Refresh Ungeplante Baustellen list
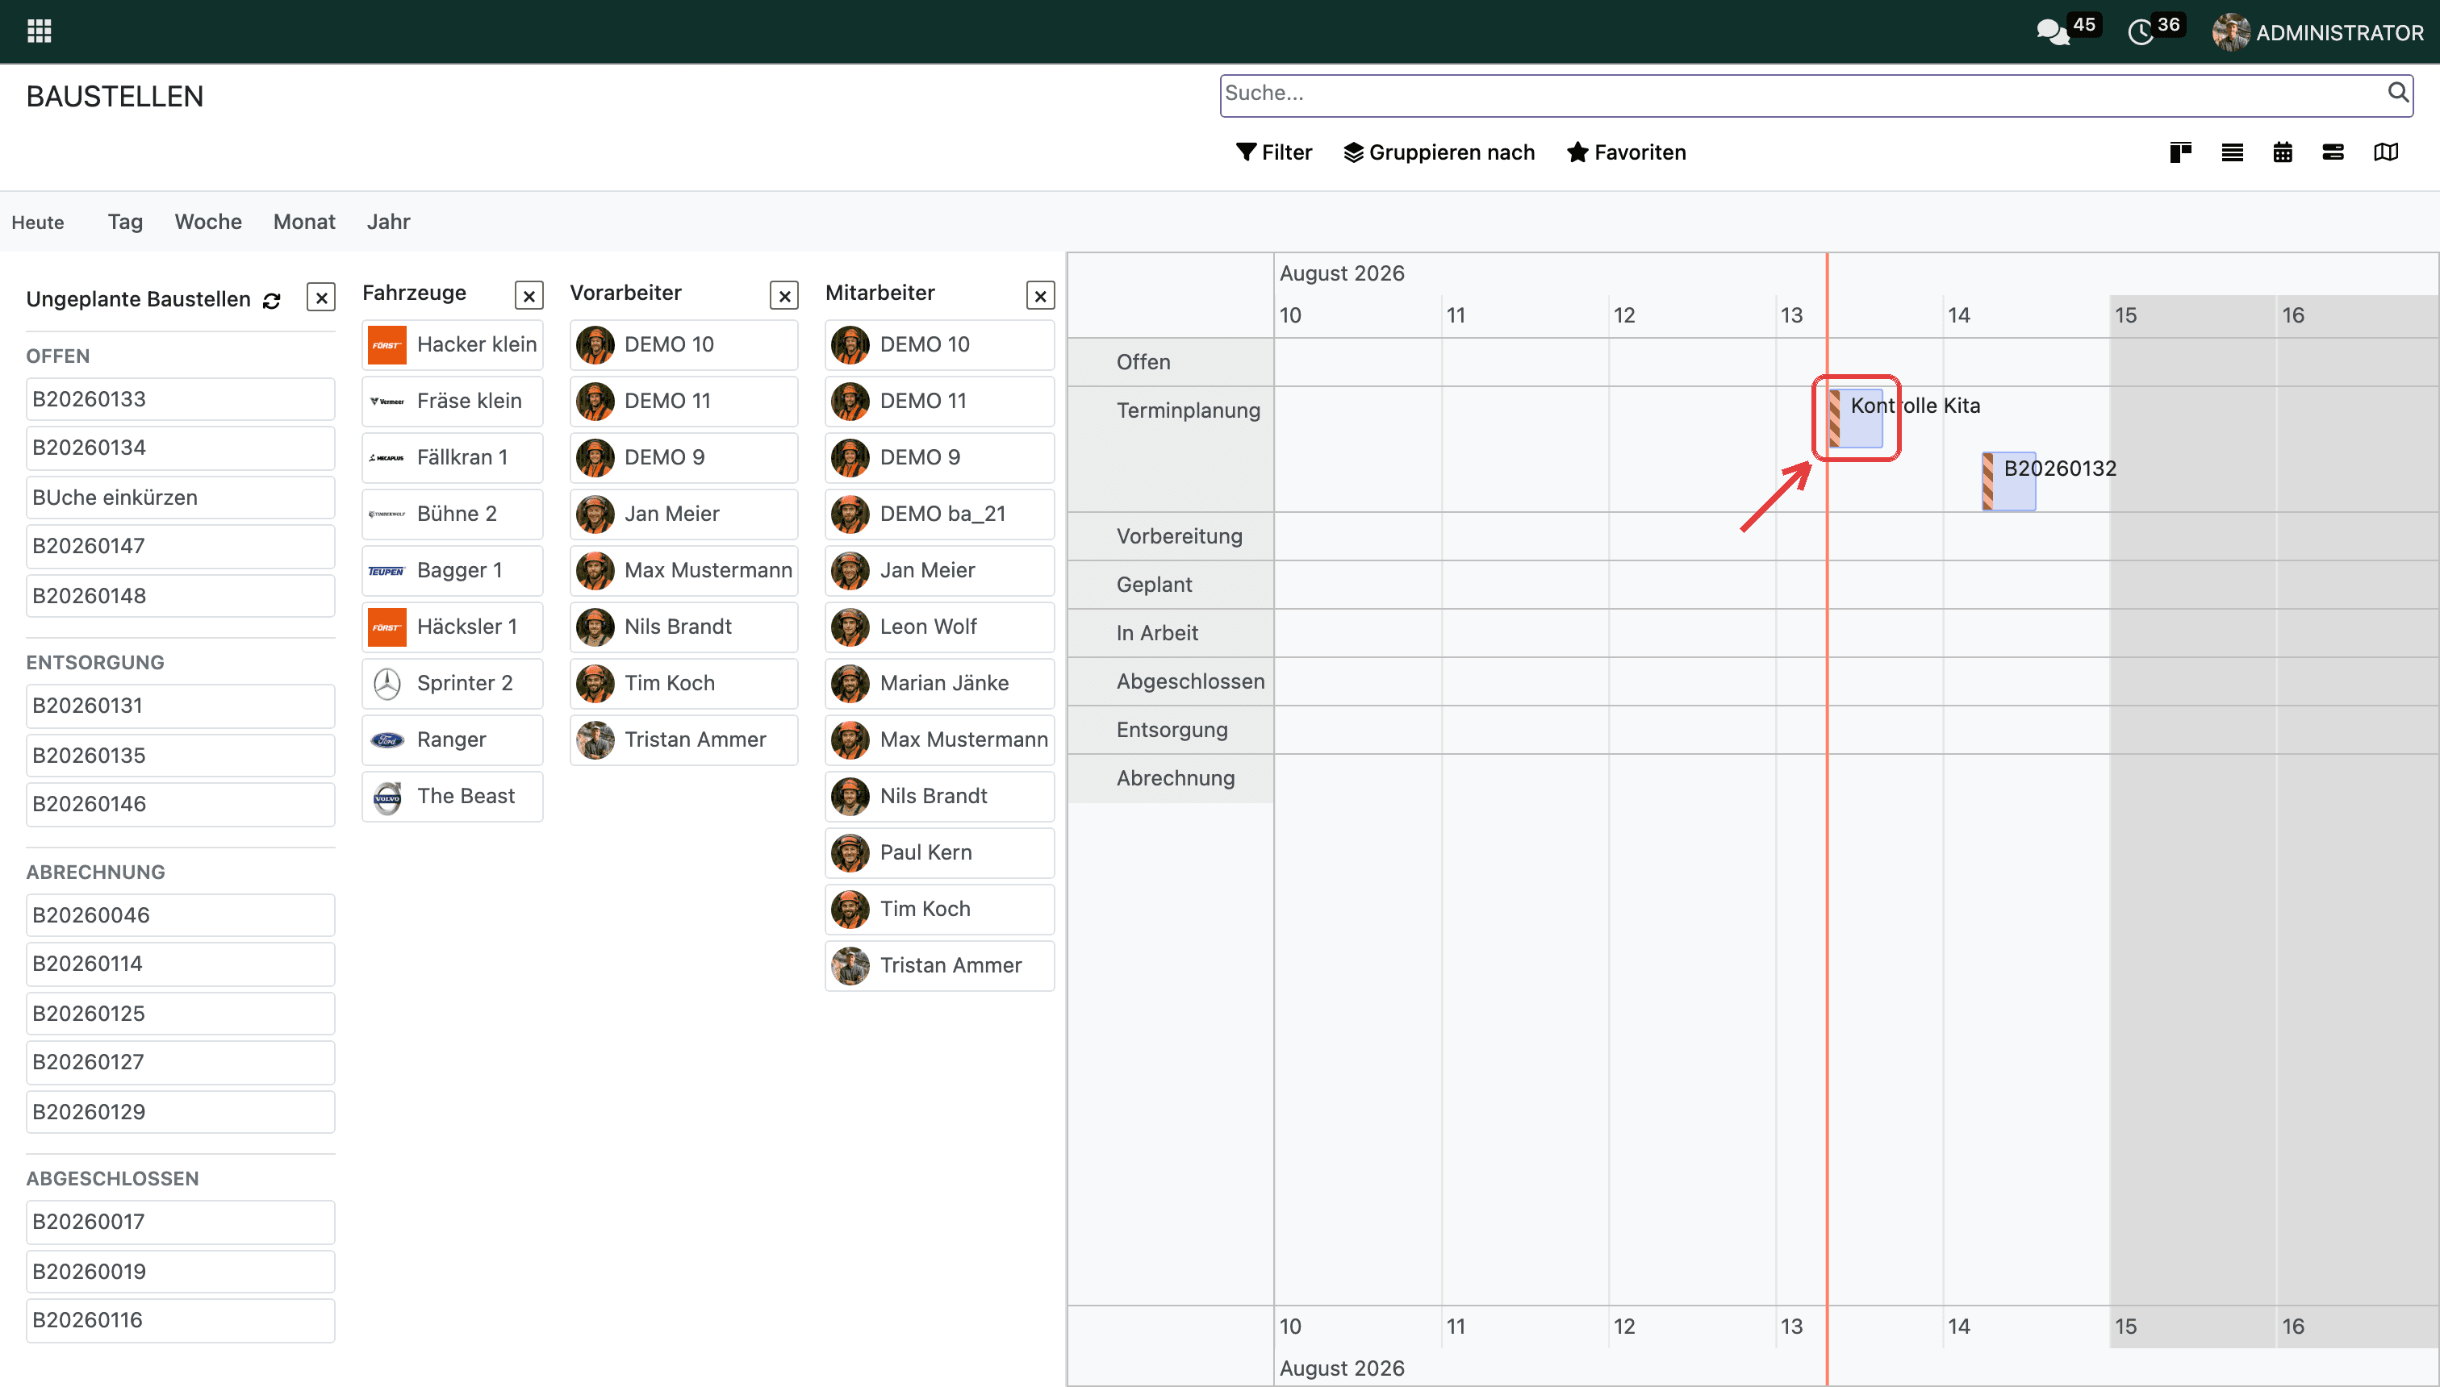 [x=272, y=300]
